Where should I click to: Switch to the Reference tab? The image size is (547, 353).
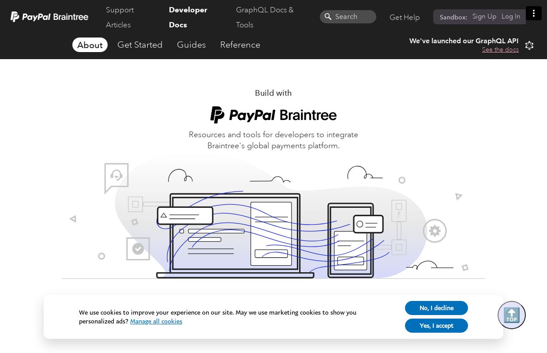[240, 45]
